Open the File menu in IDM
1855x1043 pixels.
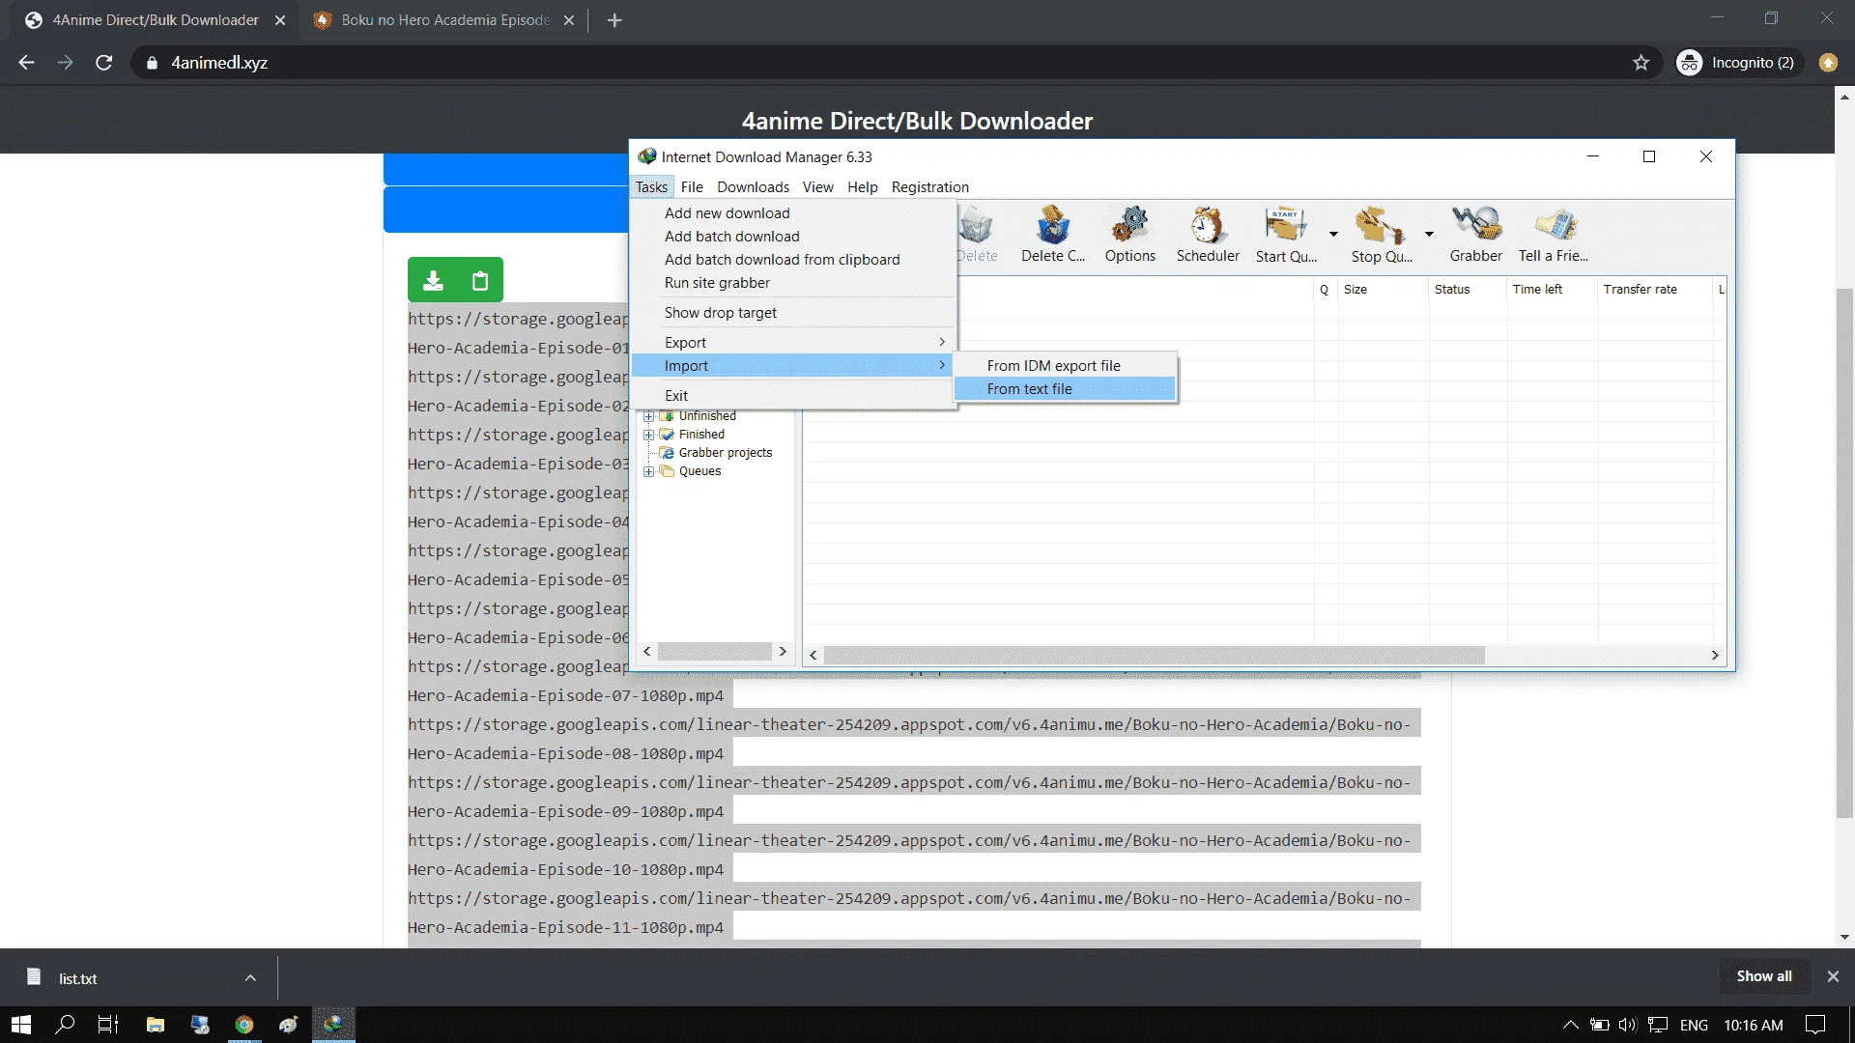point(692,187)
